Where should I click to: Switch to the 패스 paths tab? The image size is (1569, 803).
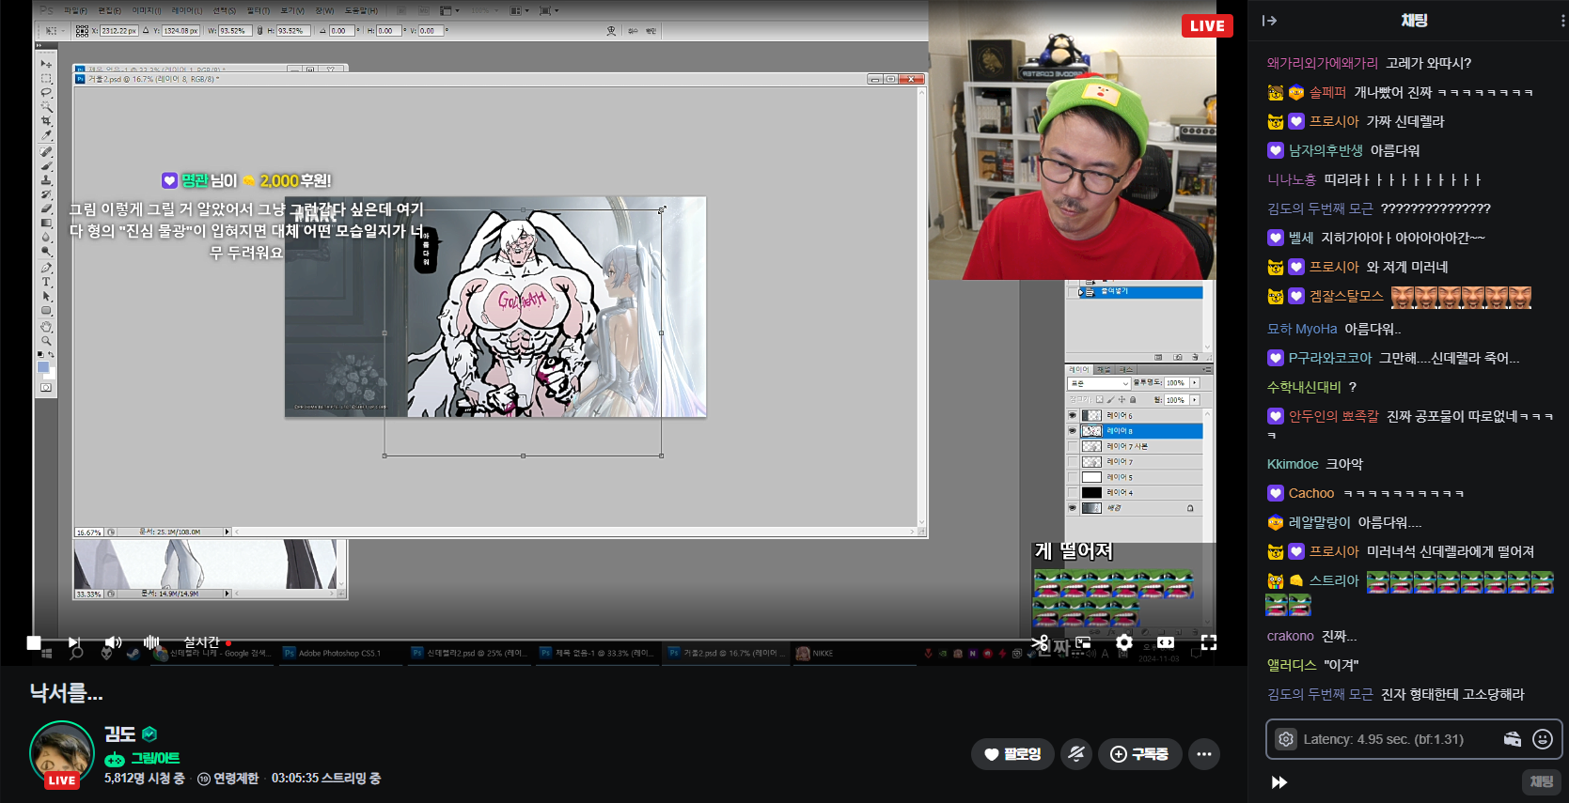point(1125,370)
